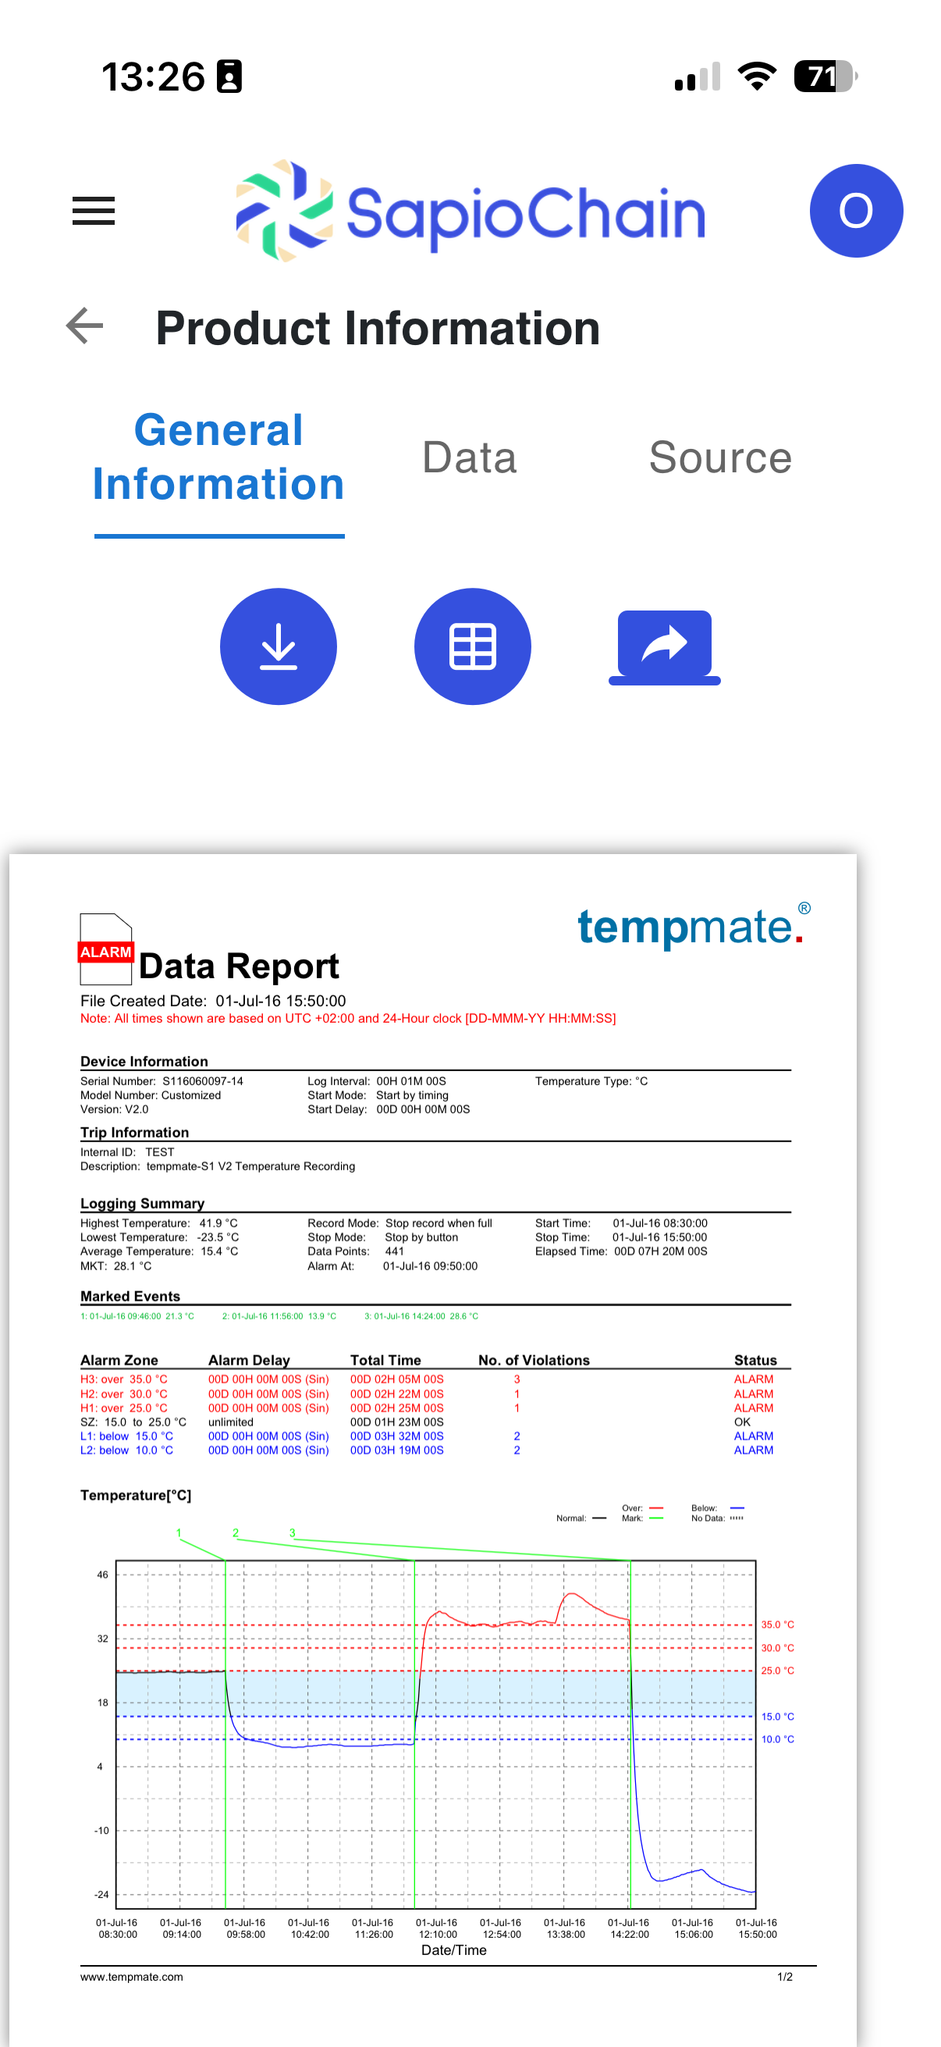The width and height of the screenshot is (941, 2047).
Task: Tap the Product Information page title
Action: (x=377, y=328)
